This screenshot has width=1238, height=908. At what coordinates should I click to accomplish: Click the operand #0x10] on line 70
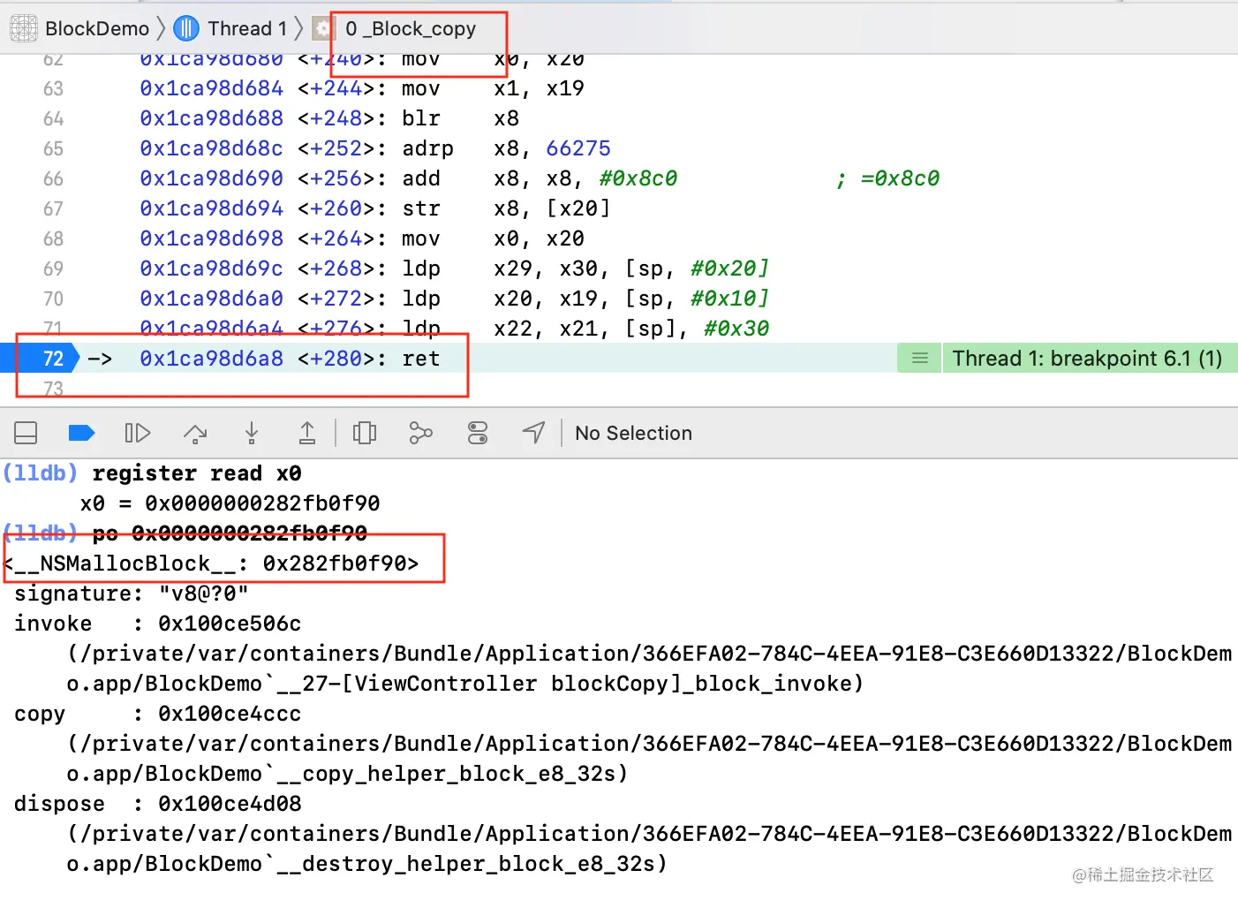pos(729,299)
